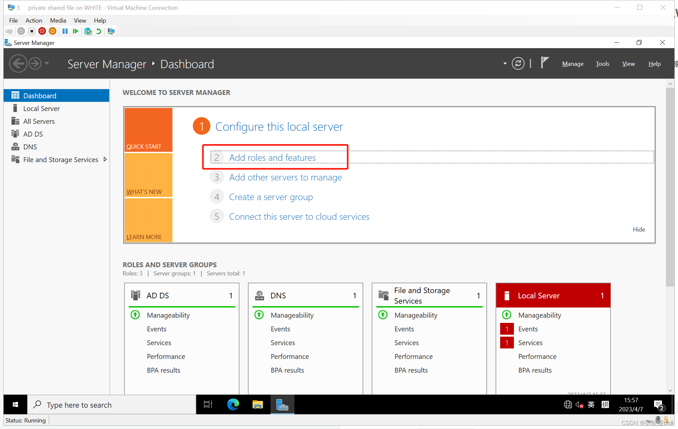Image resolution: width=678 pixels, height=429 pixels.
Task: Open the DNS section in sidebar
Action: (30, 146)
